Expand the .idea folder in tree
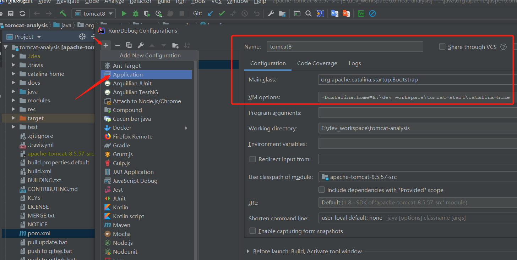The height and width of the screenshot is (260, 517). pos(13,56)
